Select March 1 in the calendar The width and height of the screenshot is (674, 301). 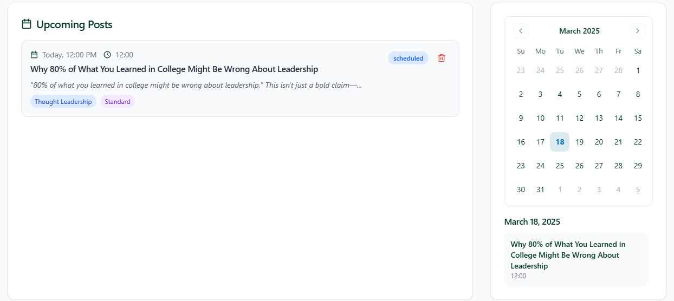(x=638, y=70)
